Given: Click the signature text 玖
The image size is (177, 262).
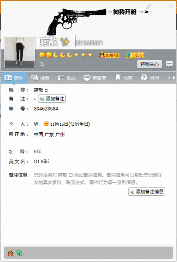Looking at the screenshot, I should (x=42, y=64).
